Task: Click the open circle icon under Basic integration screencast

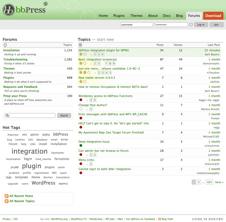Action: coord(85,63)
